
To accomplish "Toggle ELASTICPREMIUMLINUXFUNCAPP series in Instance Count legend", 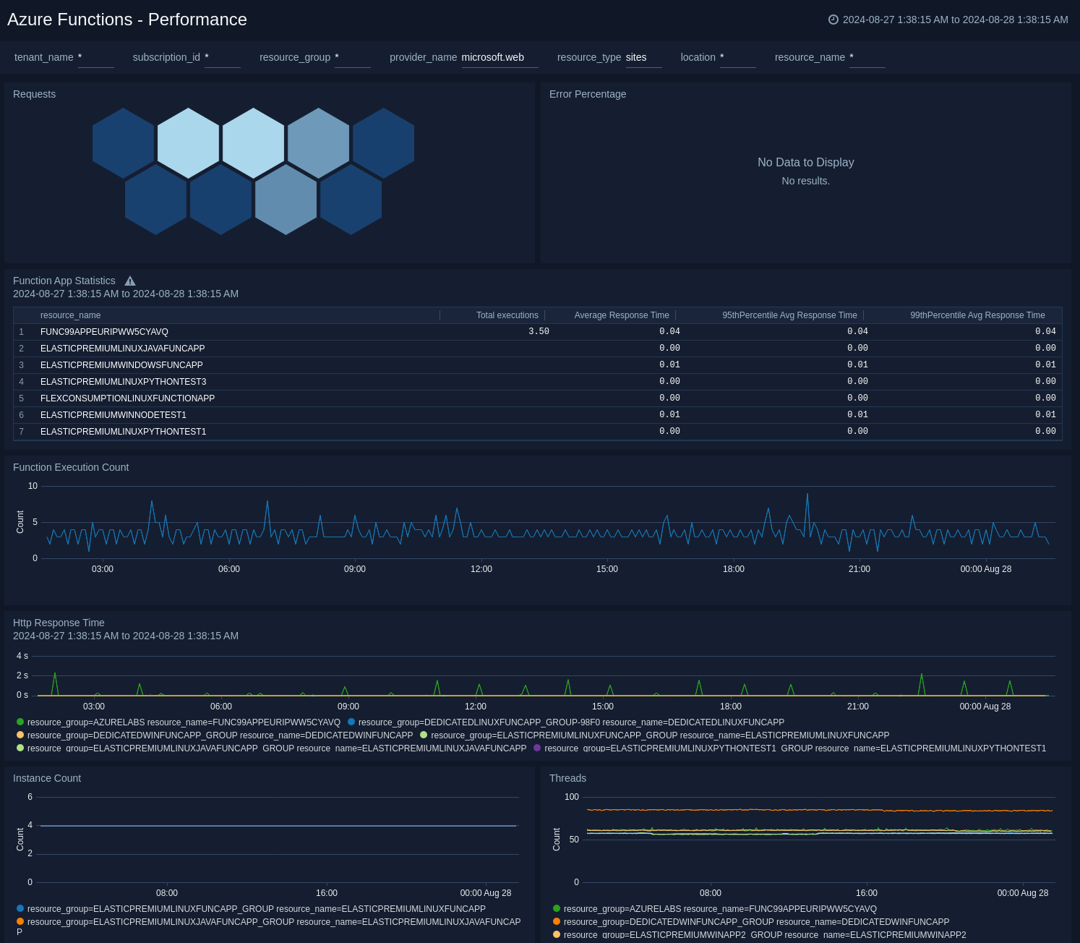I will 251,909.
